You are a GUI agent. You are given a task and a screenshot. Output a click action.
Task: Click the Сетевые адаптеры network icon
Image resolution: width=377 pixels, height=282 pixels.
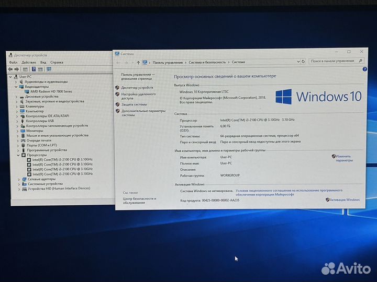pyautogui.click(x=24, y=179)
